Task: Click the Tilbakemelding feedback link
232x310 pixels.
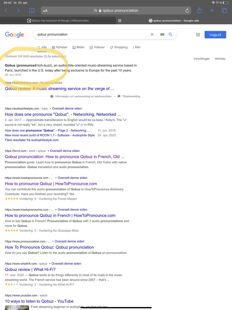Action: (129, 96)
